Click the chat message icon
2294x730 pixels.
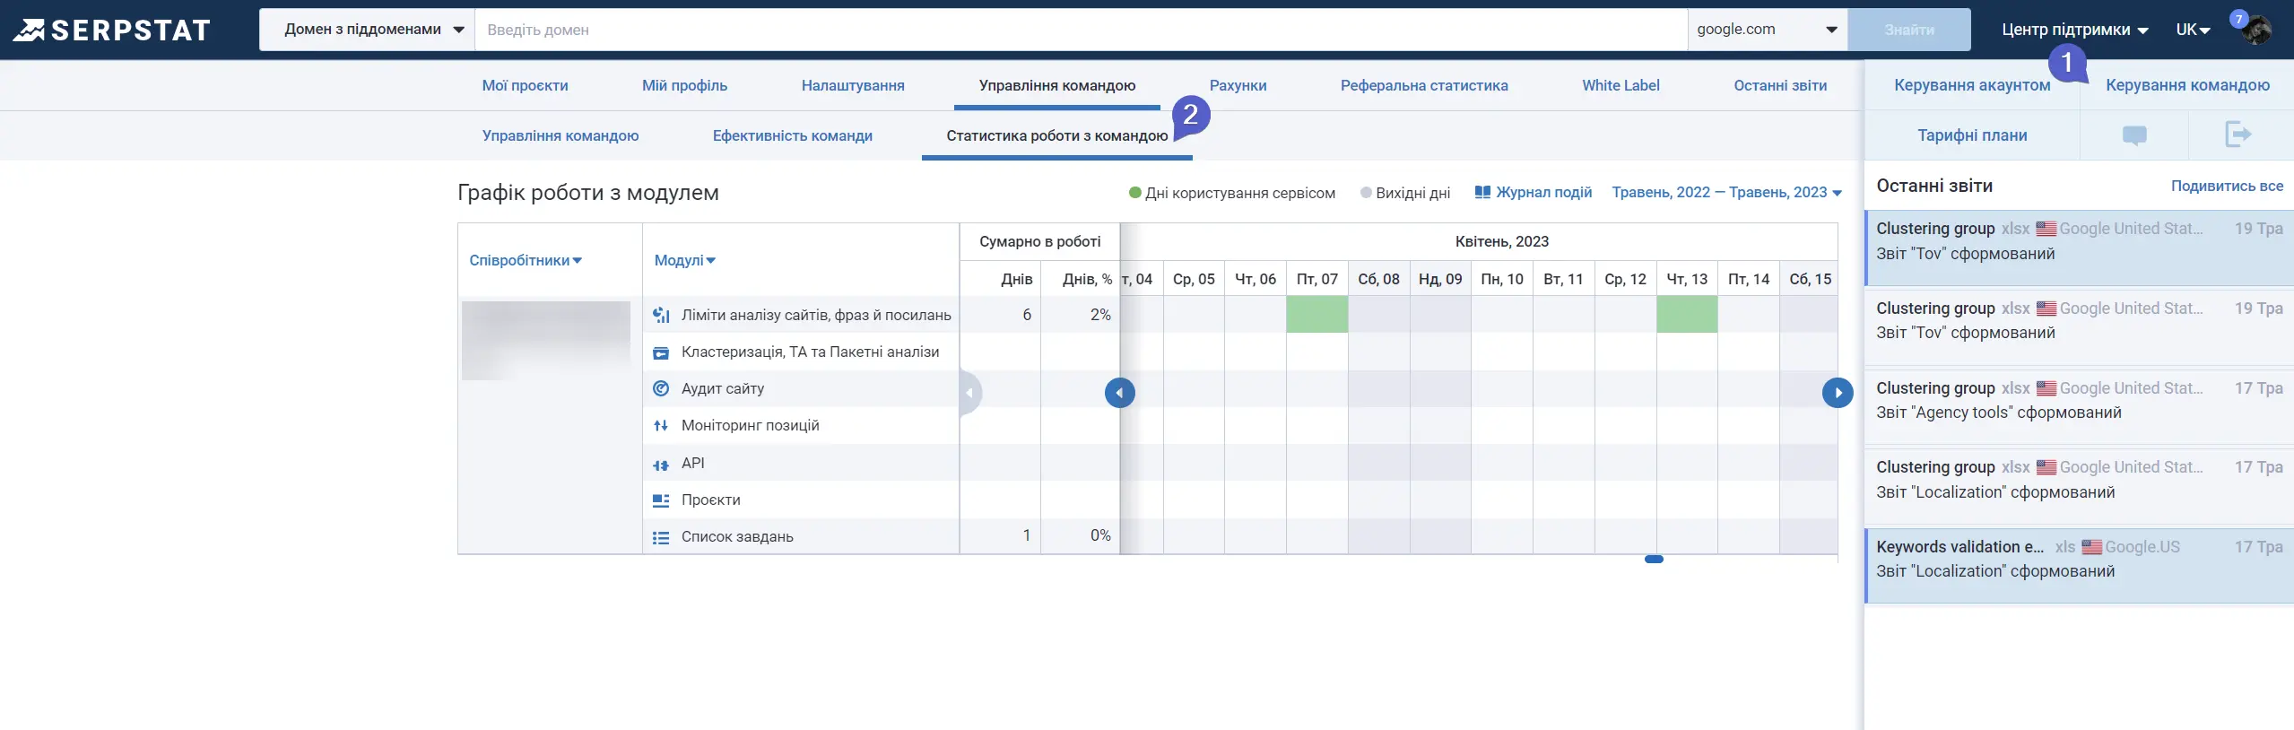[2134, 135]
